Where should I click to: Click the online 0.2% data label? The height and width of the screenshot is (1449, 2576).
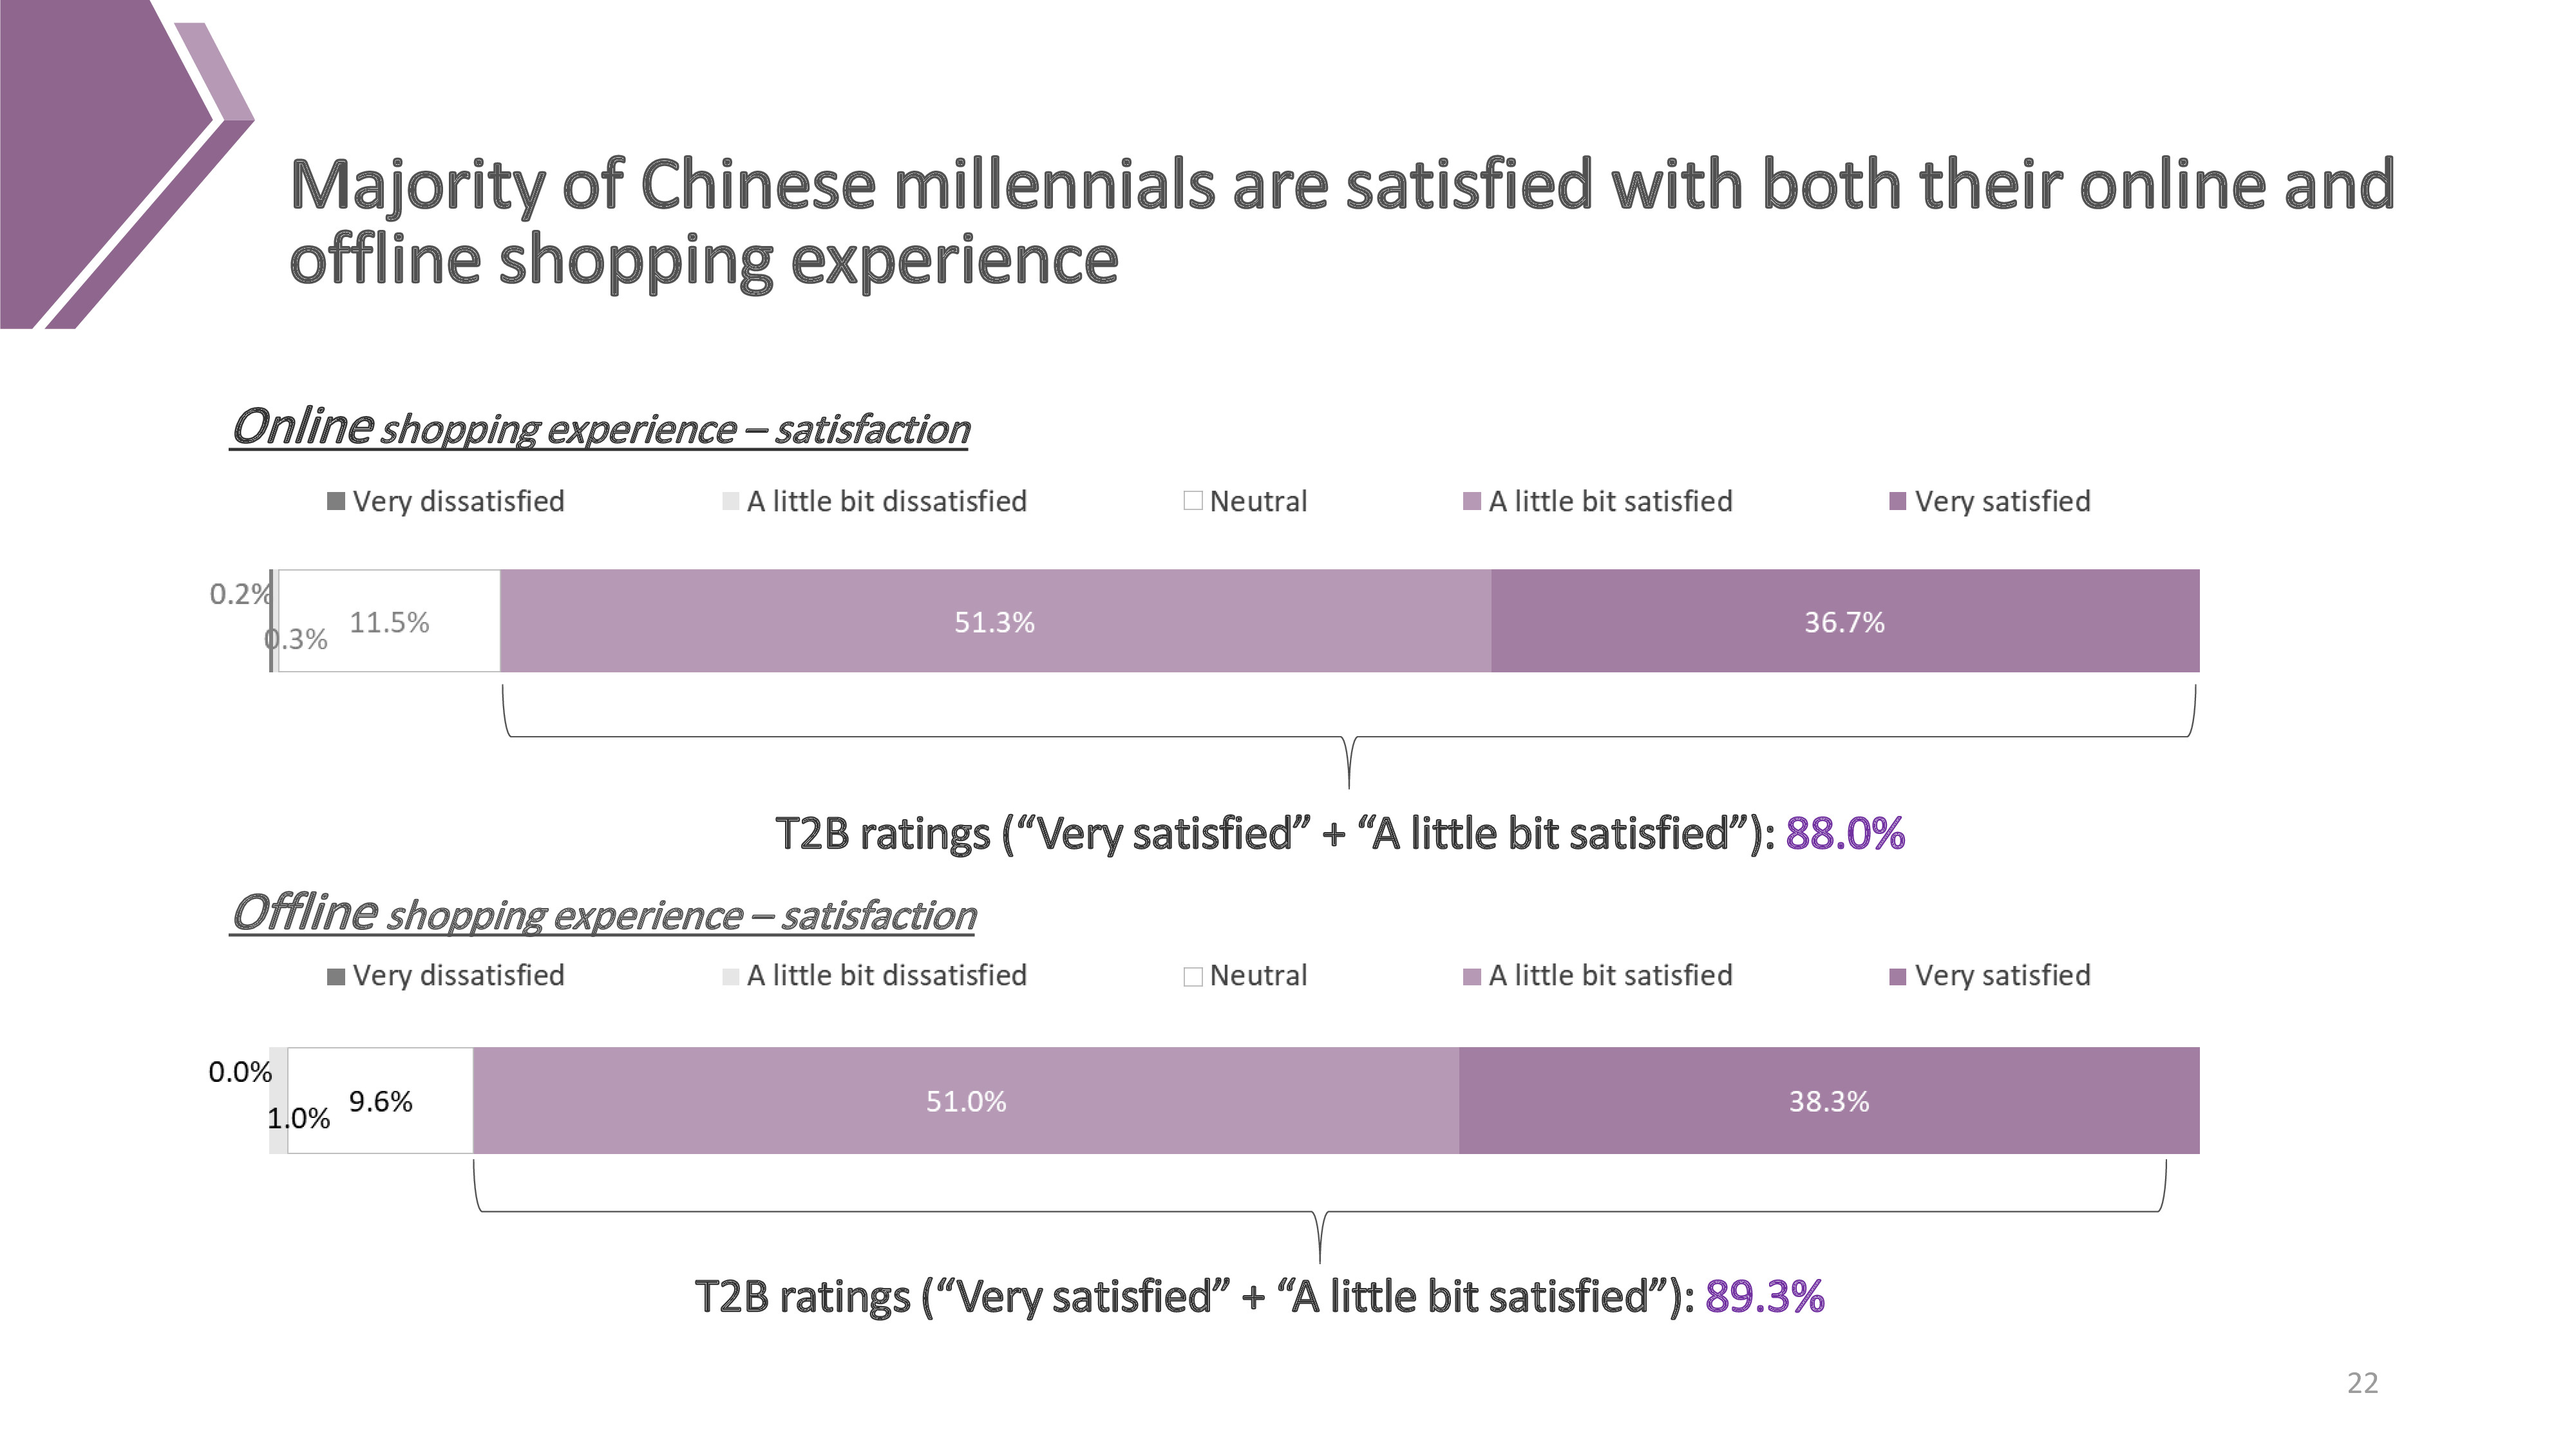(240, 594)
